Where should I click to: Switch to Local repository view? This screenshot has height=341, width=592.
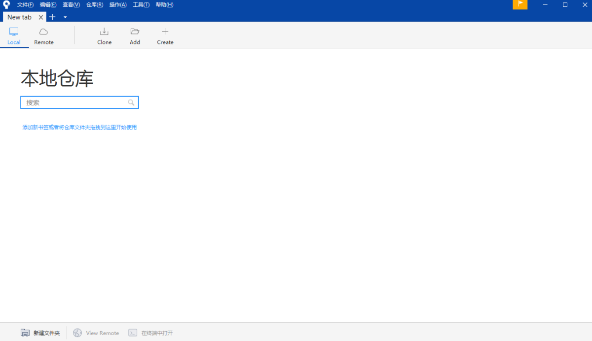[13, 35]
